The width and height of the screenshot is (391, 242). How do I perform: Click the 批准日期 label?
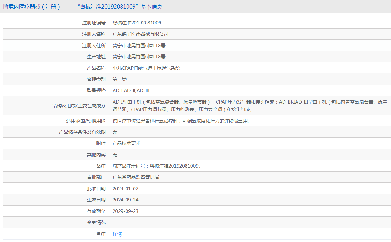pos(96,189)
